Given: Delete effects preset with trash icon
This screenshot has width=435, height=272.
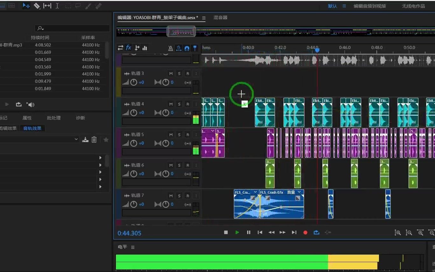Looking at the screenshot, I should [x=94, y=140].
